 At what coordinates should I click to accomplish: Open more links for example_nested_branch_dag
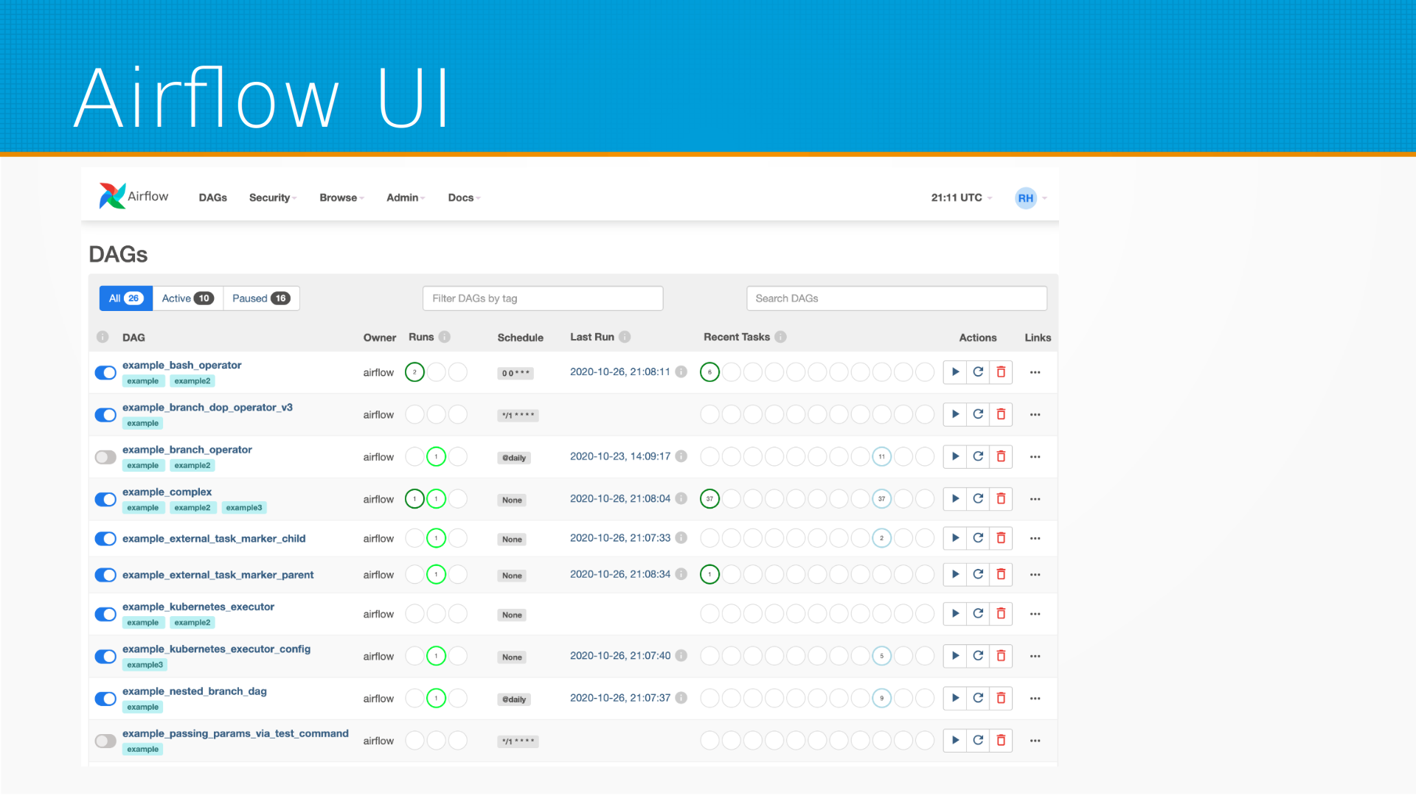1035,699
